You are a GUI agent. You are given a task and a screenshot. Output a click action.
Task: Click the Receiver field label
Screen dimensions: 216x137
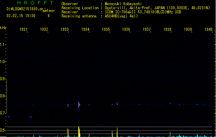[70, 12]
